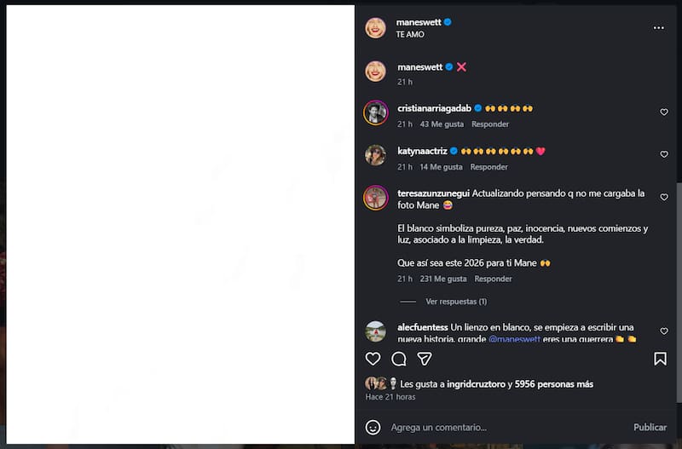This screenshot has height=449, width=682.
Task: Expand "Ver respuestas (1)" replies
Action: [456, 302]
